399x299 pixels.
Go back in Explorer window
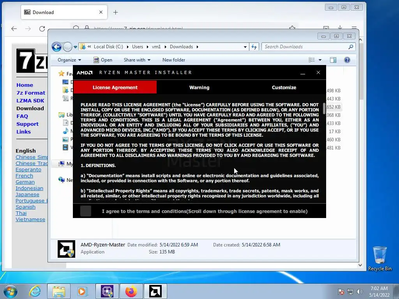[x=56, y=47]
